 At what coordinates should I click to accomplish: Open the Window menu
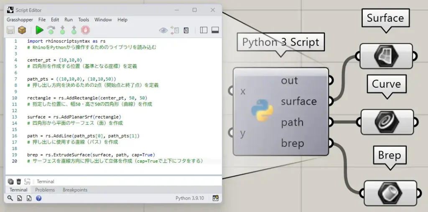(x=103, y=20)
